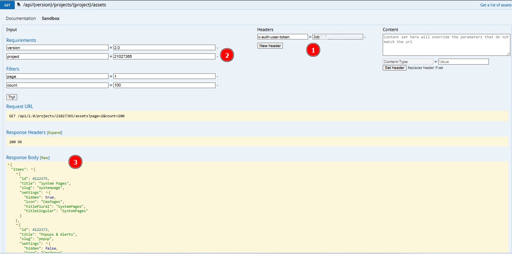Collapse the settings object of System Pages

pos(47,193)
